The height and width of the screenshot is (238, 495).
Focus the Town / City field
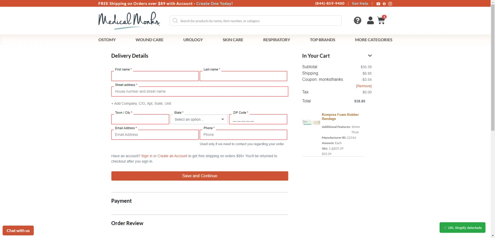point(140,119)
